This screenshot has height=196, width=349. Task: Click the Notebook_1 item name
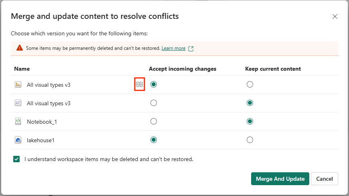42,122
